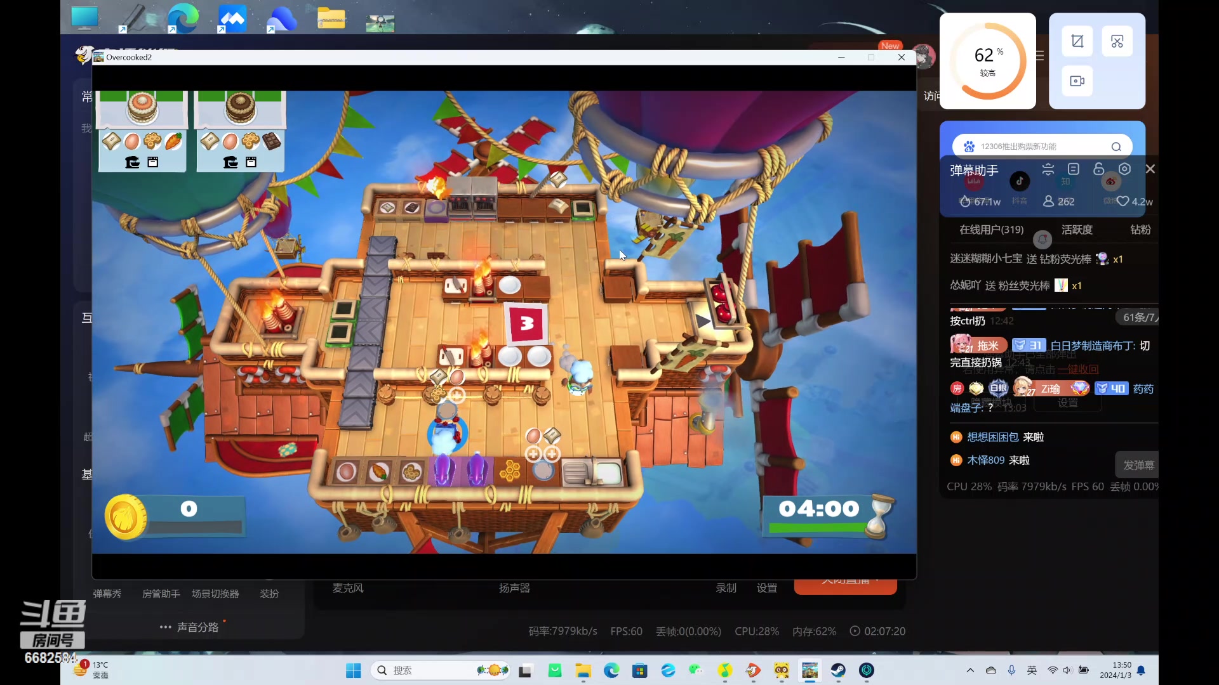Viewport: 1219px width, 685px height.
Task: Open the blue mountain-logo desktop shortcut
Action: [x=232, y=18]
